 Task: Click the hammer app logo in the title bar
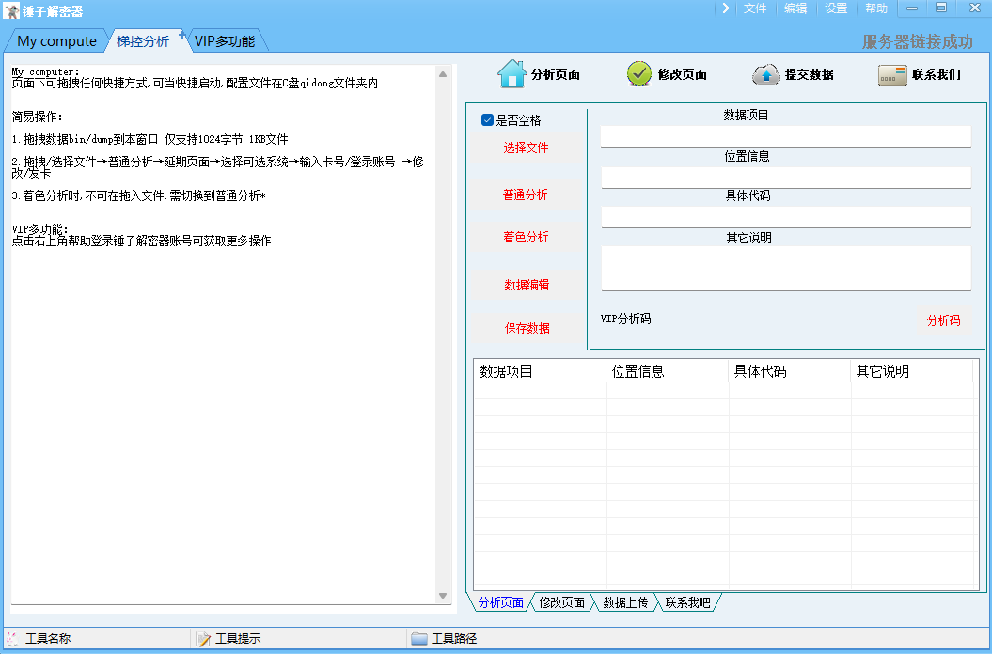(x=9, y=9)
